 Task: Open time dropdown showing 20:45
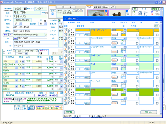point(26,54)
